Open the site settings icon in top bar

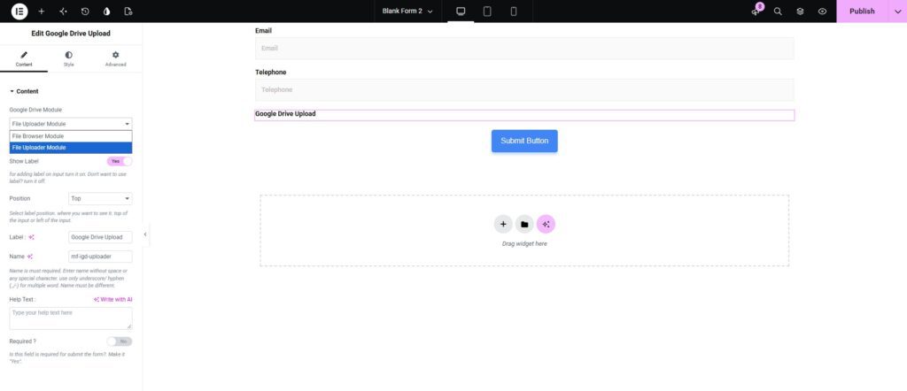pos(63,11)
